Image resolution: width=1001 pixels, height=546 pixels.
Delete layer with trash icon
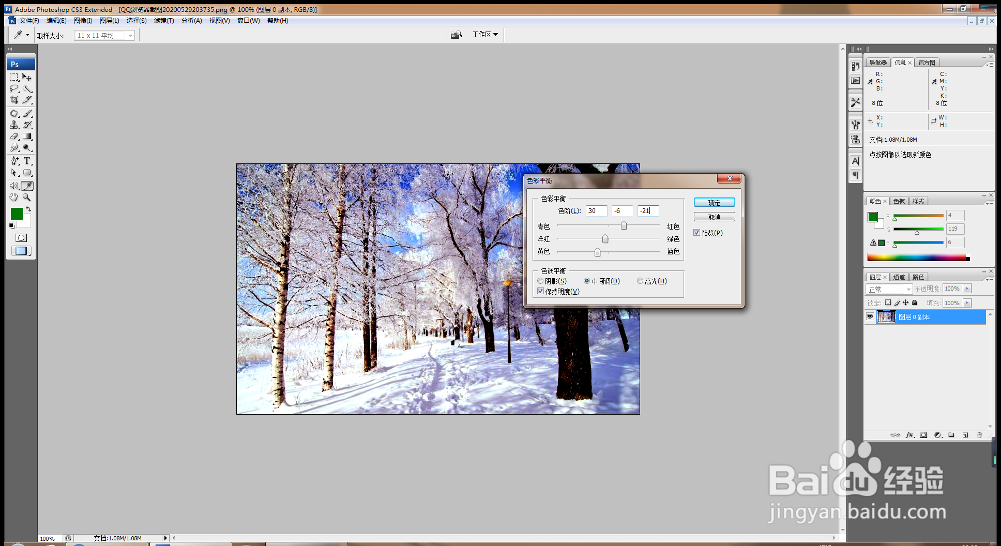[979, 435]
